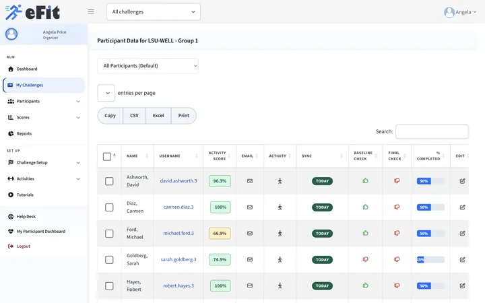The height and width of the screenshot is (303, 485).
Task: Open david.ashworth.3 username link
Action: pos(179,181)
